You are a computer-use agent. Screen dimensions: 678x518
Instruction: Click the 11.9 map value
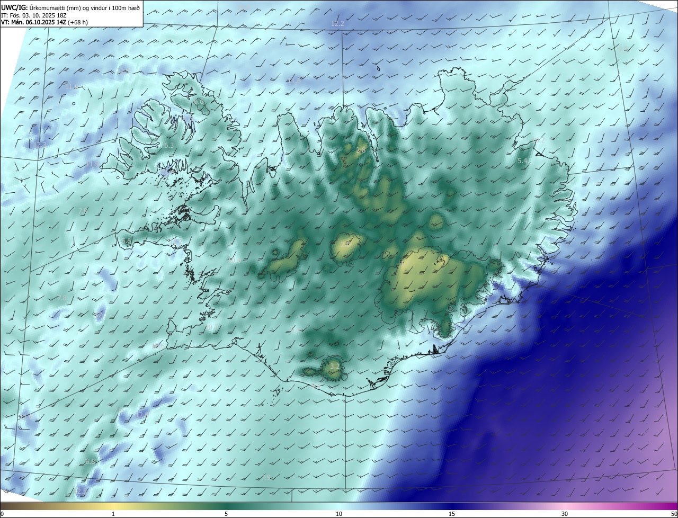click(93, 164)
